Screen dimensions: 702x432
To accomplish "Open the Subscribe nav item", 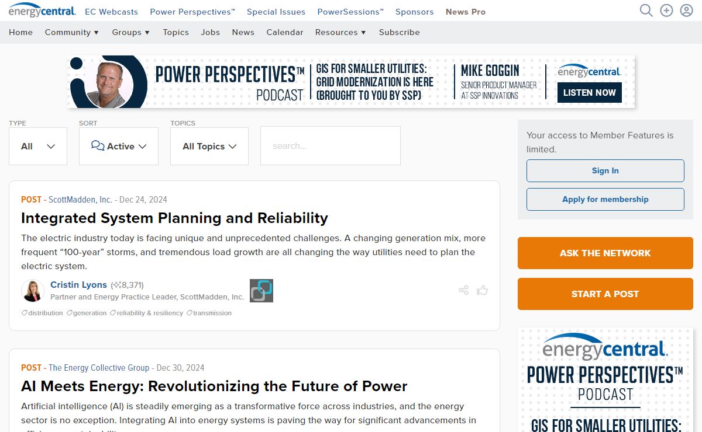I will coord(400,32).
